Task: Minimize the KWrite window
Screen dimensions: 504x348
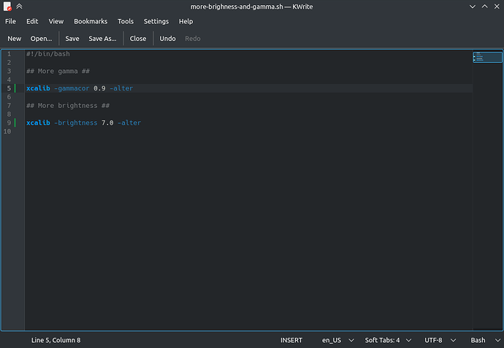Action: [x=472, y=7]
